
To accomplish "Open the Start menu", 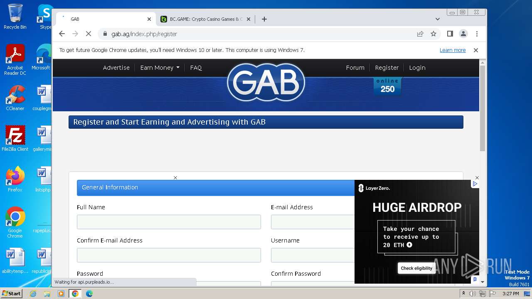I will [12, 293].
